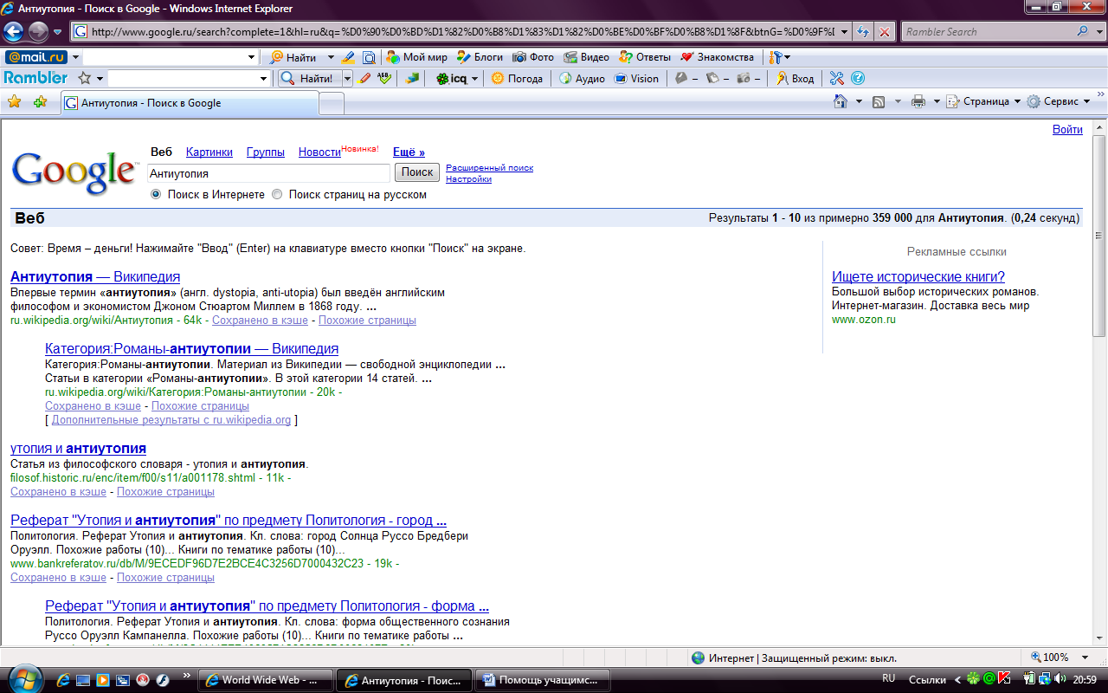Open the Mail.ru search field dropdown
1108x693 pixels.
click(252, 57)
